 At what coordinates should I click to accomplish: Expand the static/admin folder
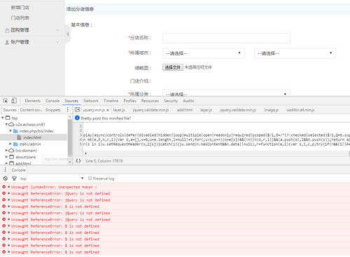(10, 144)
